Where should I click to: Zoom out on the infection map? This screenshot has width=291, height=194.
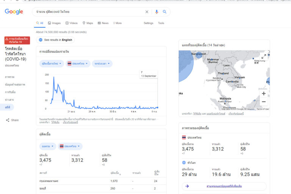coord(264,102)
